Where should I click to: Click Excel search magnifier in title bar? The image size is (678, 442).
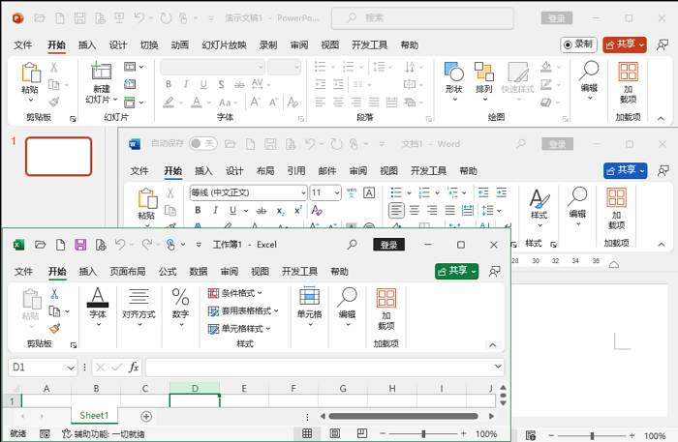[352, 245]
